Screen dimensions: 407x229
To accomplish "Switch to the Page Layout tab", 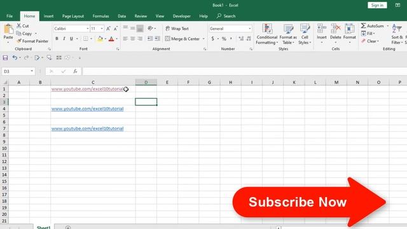I will (x=73, y=16).
